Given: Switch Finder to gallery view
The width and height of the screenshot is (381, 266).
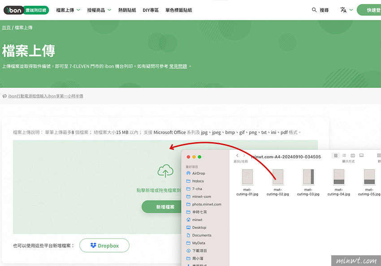Looking at the screenshot, I should 362,156.
